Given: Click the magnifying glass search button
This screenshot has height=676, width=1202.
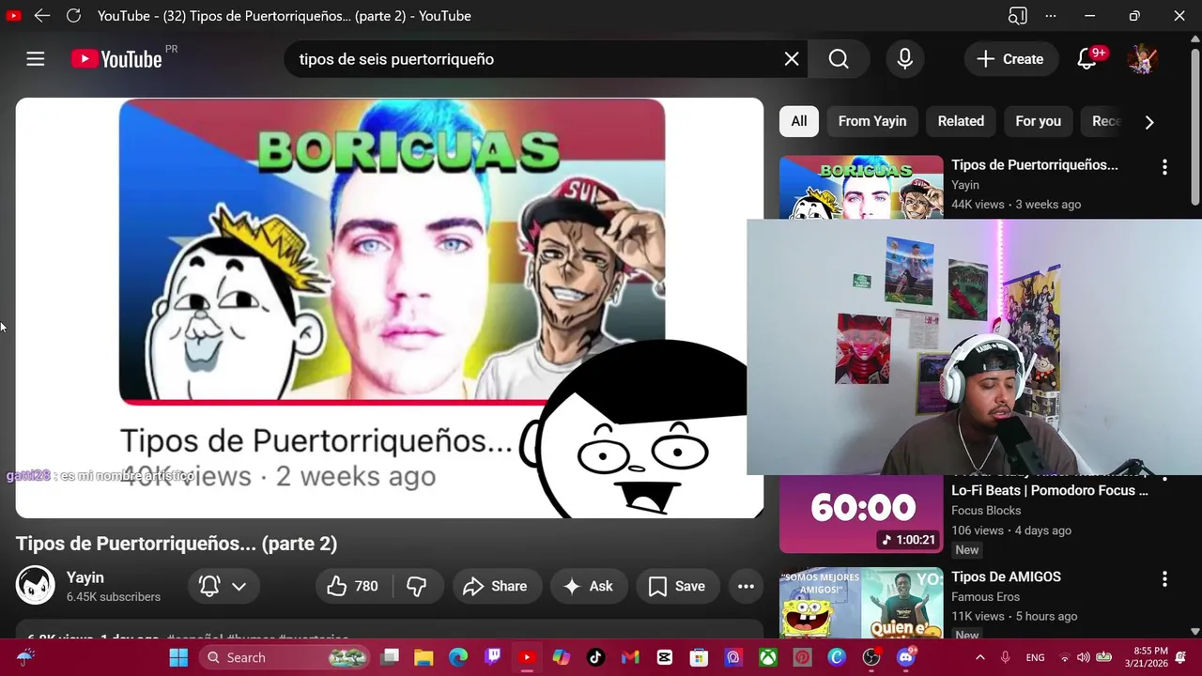Looking at the screenshot, I should pos(839,59).
